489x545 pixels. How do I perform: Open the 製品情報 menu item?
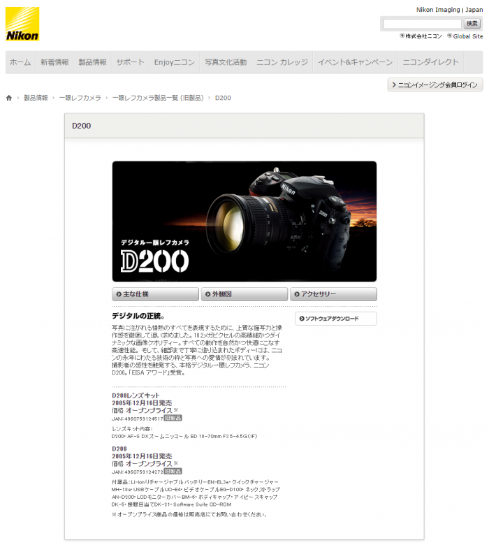tap(92, 62)
